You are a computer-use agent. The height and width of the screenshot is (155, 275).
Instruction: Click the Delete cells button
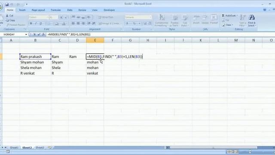[x=205, y=19]
